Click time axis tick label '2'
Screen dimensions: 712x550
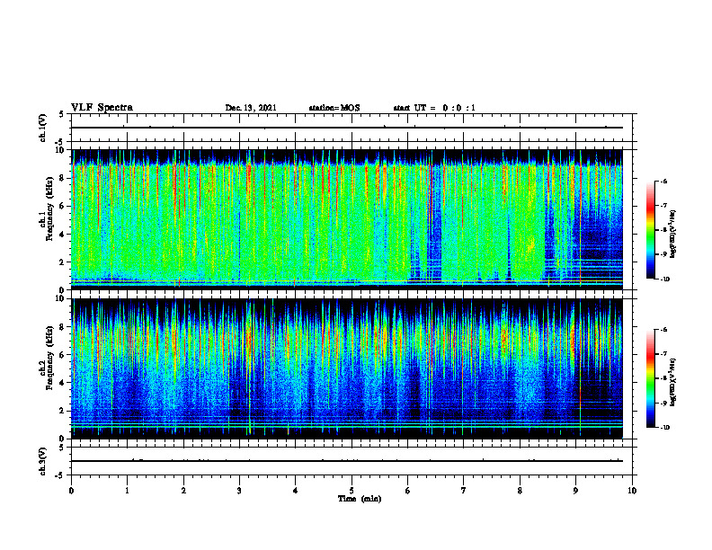coord(183,491)
